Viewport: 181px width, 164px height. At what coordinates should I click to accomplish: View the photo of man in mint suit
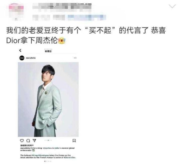48,99
